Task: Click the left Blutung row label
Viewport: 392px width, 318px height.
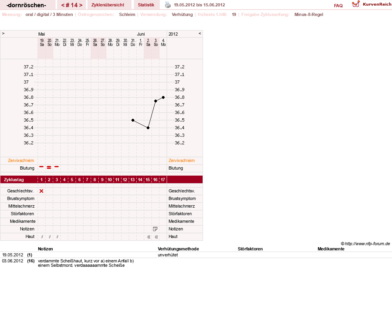Action: pos(27,168)
